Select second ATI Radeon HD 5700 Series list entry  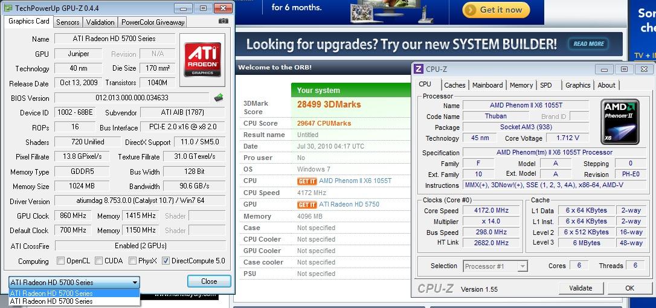(74, 301)
